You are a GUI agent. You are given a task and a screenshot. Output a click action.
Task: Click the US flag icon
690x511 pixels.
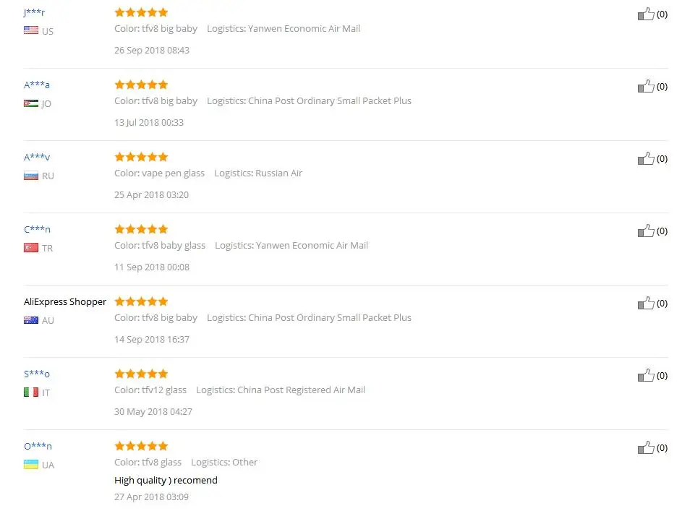[x=31, y=30]
